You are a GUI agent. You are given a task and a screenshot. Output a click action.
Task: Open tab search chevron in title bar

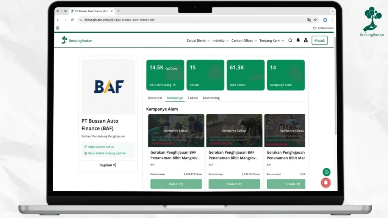click(x=332, y=11)
